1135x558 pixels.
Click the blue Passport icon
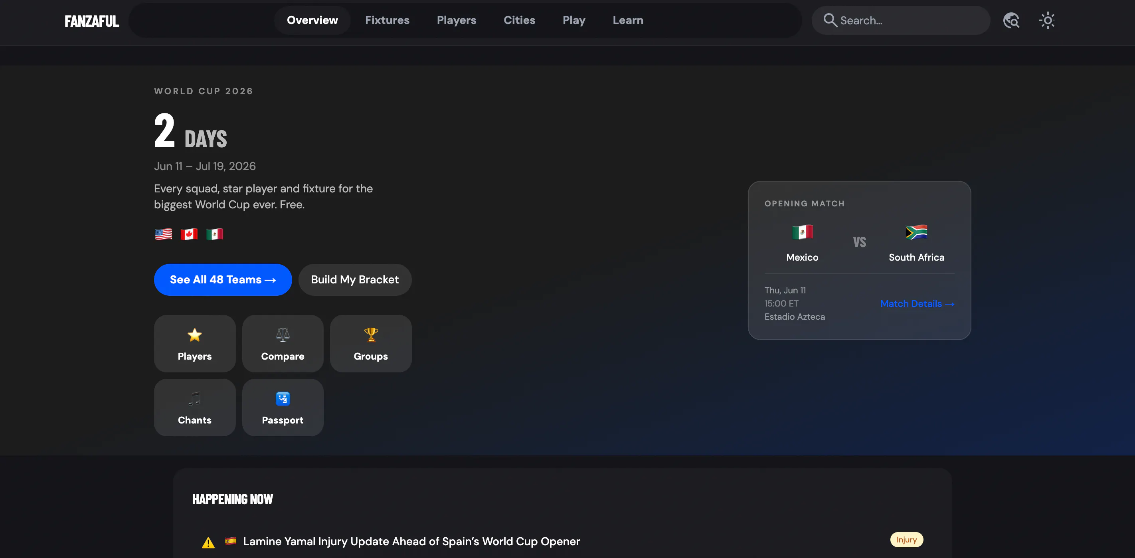pos(283,399)
